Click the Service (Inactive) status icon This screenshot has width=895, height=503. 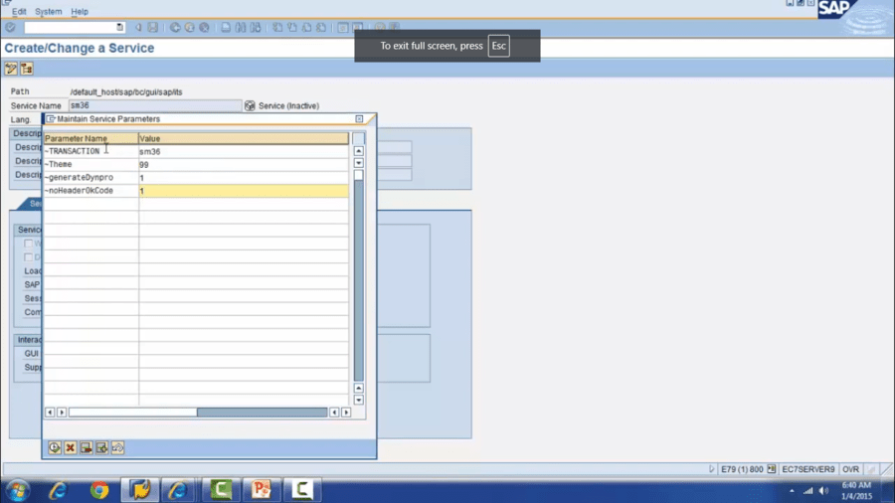(x=250, y=105)
